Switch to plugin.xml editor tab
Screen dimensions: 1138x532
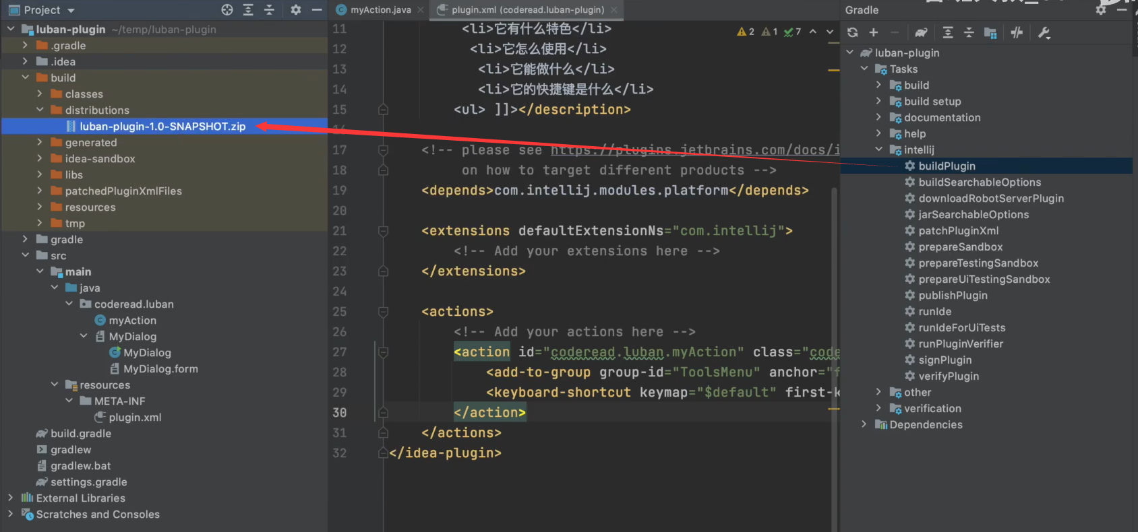point(527,9)
